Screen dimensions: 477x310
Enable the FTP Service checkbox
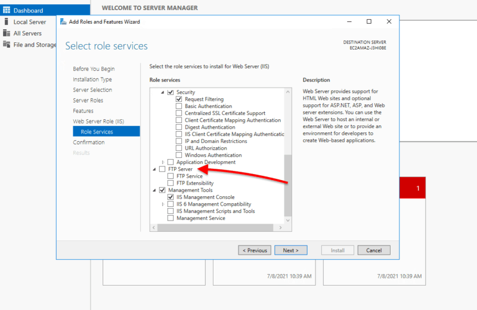tap(171, 176)
